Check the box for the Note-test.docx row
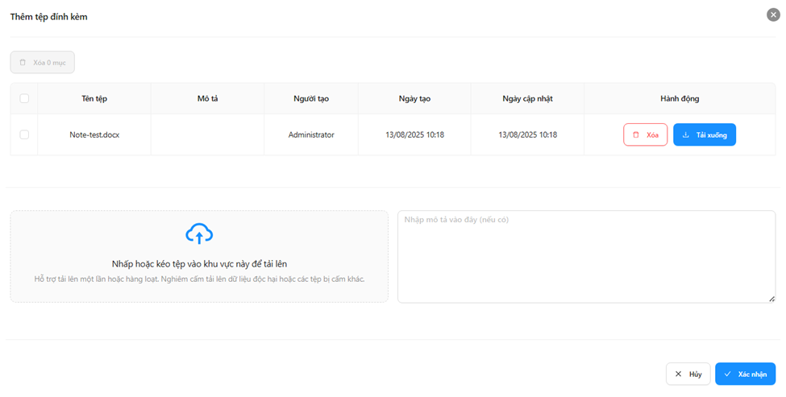The image size is (786, 397). [x=24, y=134]
